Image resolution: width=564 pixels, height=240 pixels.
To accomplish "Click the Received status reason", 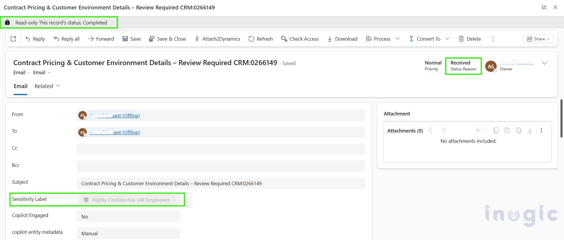I will coord(460,63).
